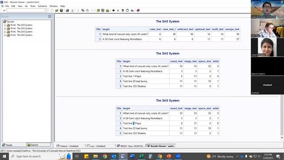Click the escape_test column header
Viewport: 284px width, 160px height.
[232, 29]
